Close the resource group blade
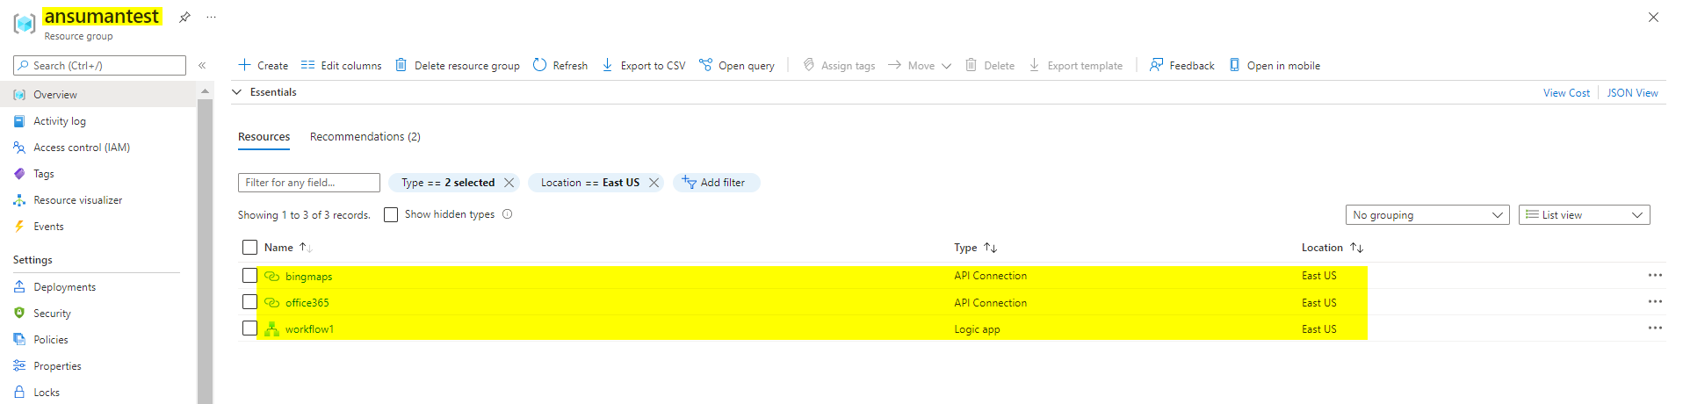1683x404 pixels. [x=1653, y=17]
